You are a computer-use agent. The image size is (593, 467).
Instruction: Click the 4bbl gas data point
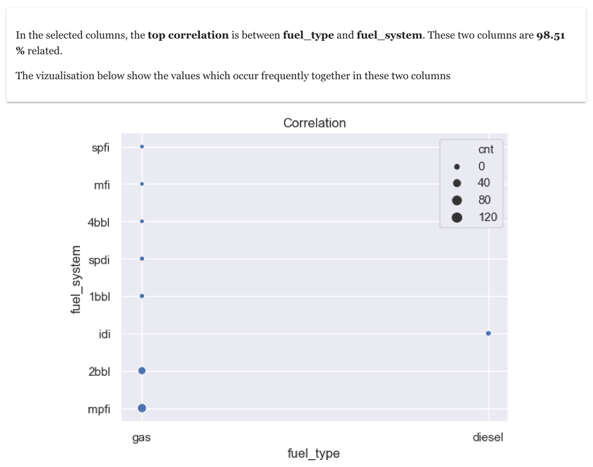pos(142,221)
